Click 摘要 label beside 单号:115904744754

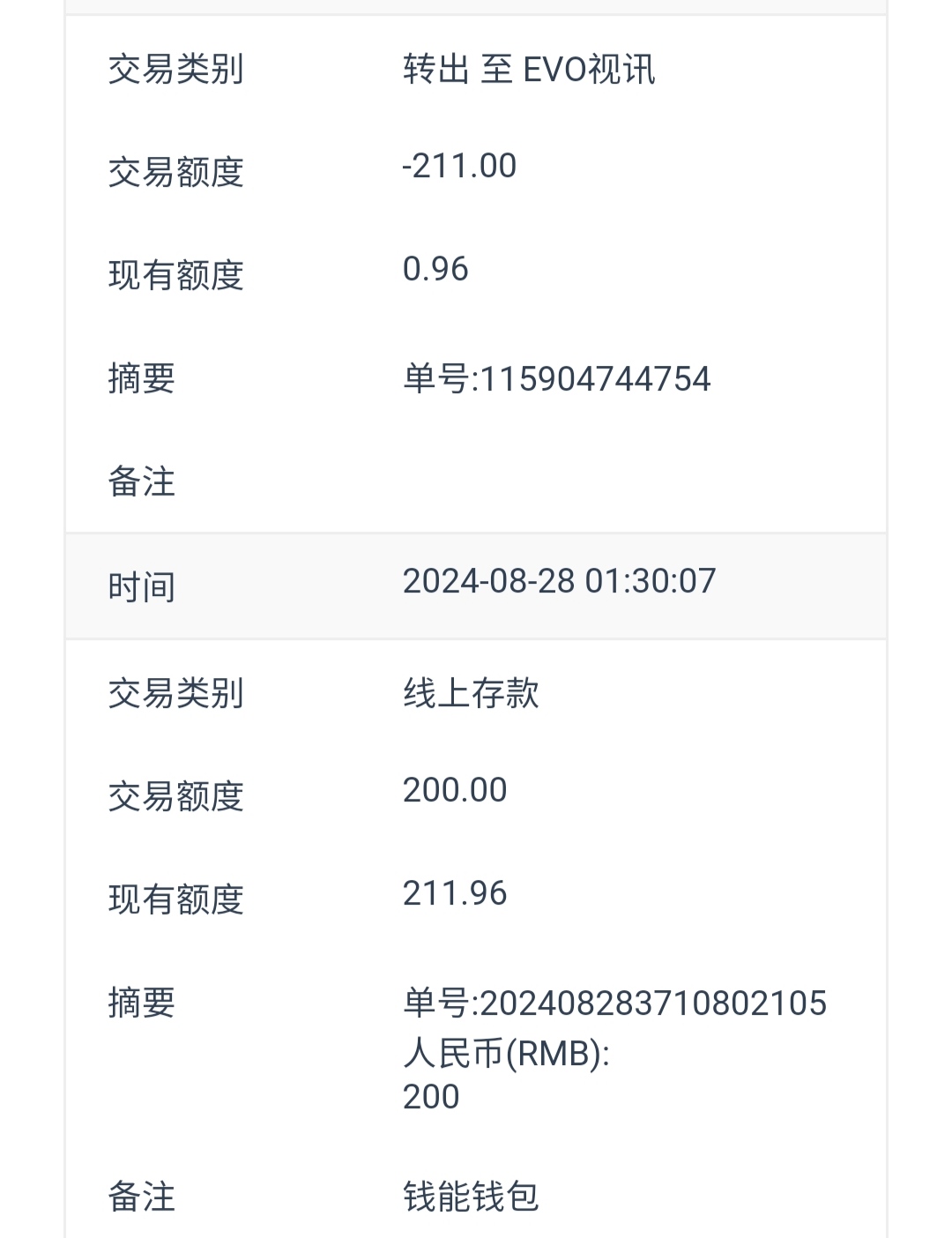tap(141, 379)
